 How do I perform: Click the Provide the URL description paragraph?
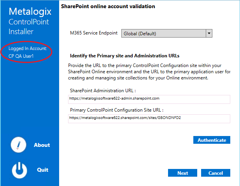pyautogui.click(x=149, y=72)
